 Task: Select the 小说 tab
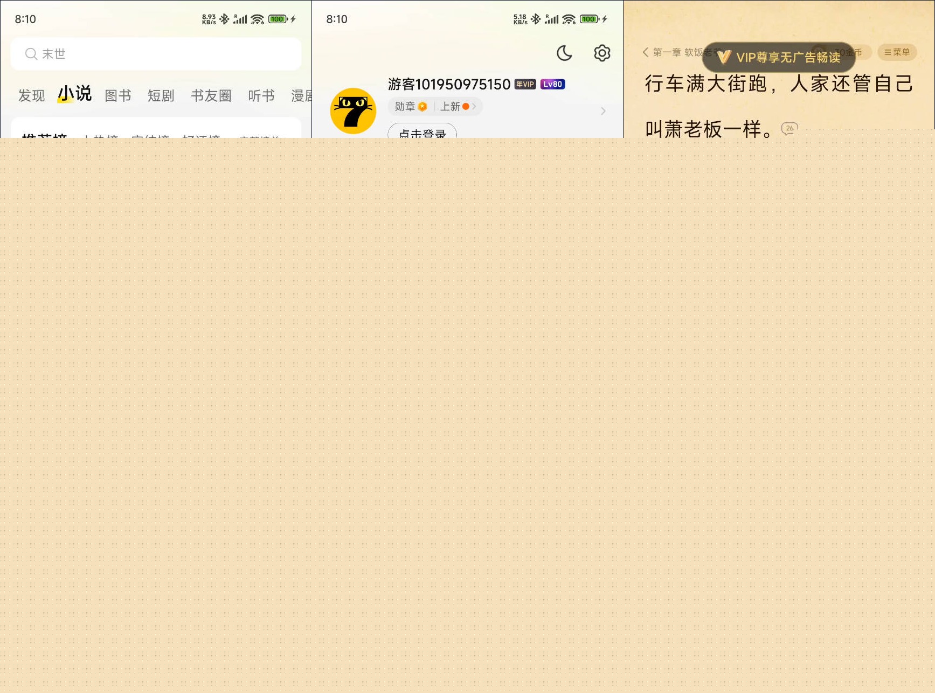tap(75, 94)
